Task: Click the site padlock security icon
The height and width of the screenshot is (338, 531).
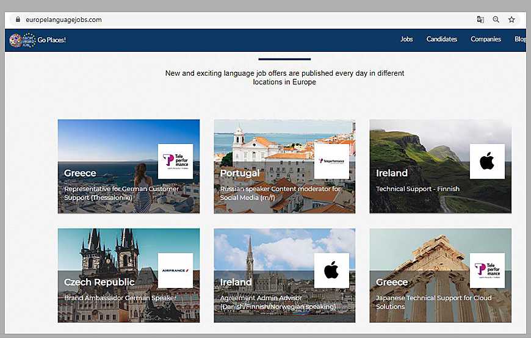Action: tap(17, 20)
